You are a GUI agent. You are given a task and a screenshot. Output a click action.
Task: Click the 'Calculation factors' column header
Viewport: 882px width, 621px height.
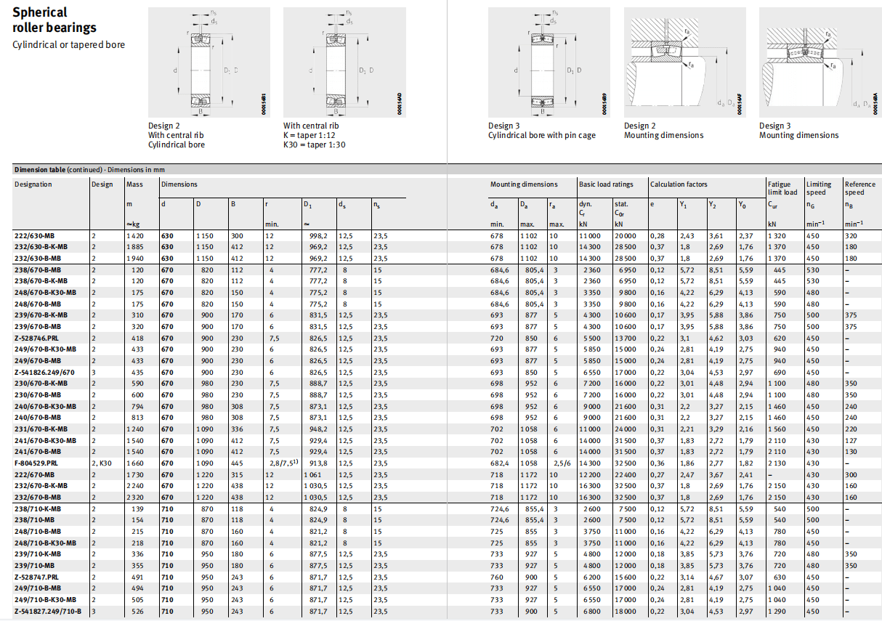point(679,184)
